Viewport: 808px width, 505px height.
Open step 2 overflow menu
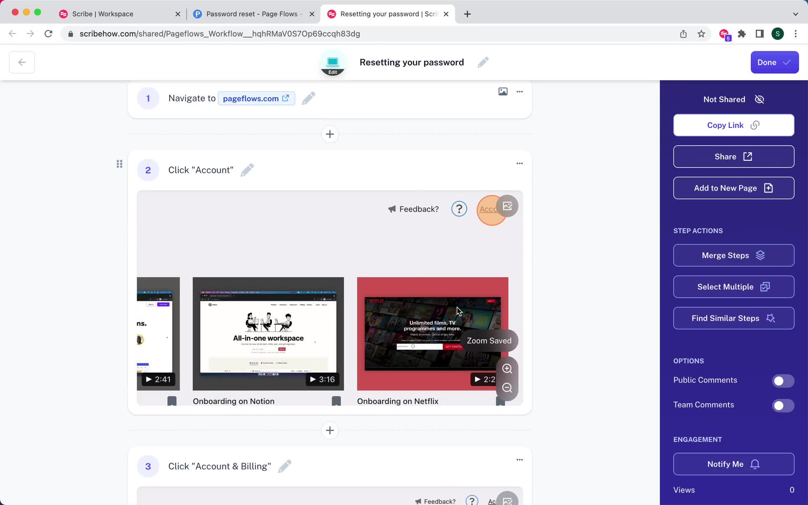[x=519, y=163]
